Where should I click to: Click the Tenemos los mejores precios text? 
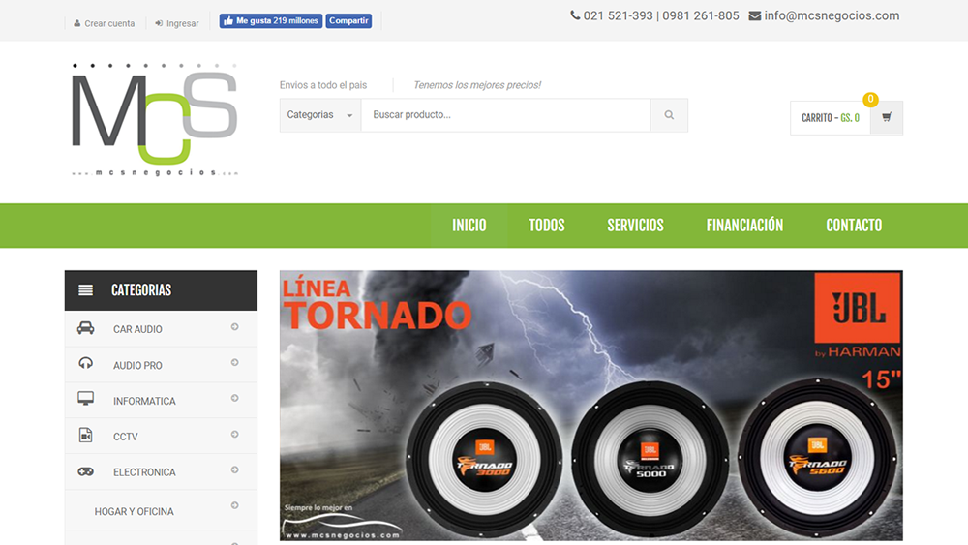point(477,85)
